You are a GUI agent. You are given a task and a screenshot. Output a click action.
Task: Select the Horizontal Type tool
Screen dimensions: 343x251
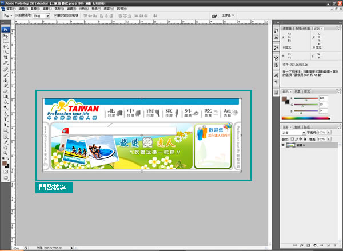pos(6,119)
